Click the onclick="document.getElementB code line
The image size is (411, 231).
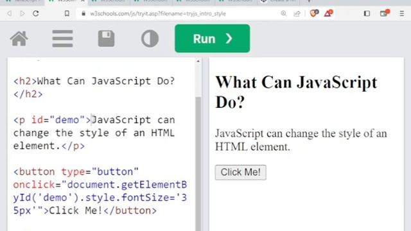(x=100, y=185)
